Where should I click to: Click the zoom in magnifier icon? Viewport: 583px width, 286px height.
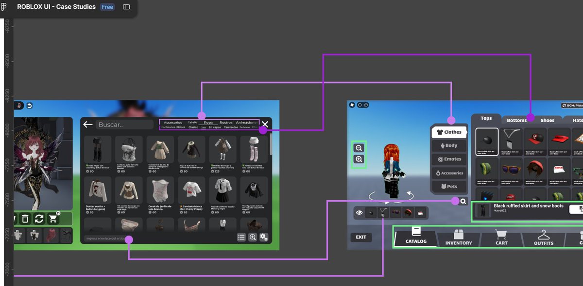pos(359,159)
